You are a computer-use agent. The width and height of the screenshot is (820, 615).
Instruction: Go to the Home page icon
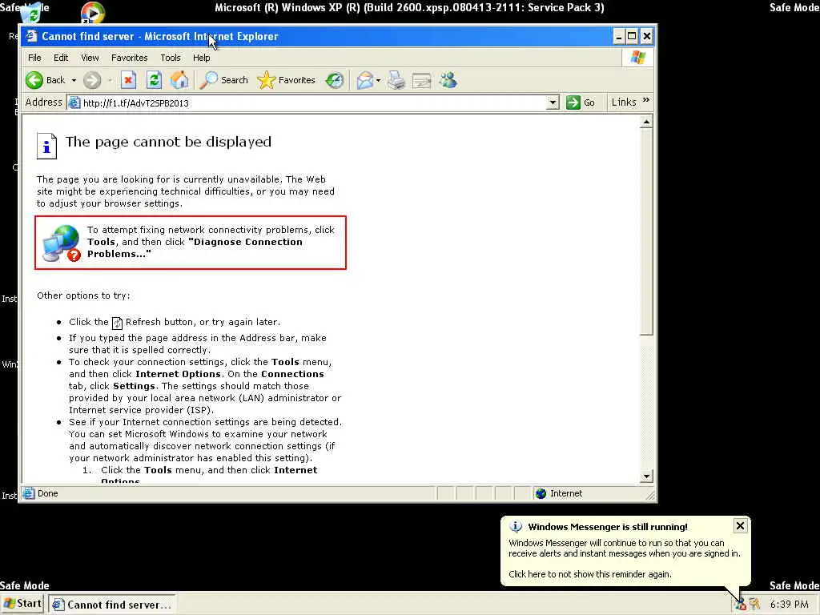[x=179, y=80]
